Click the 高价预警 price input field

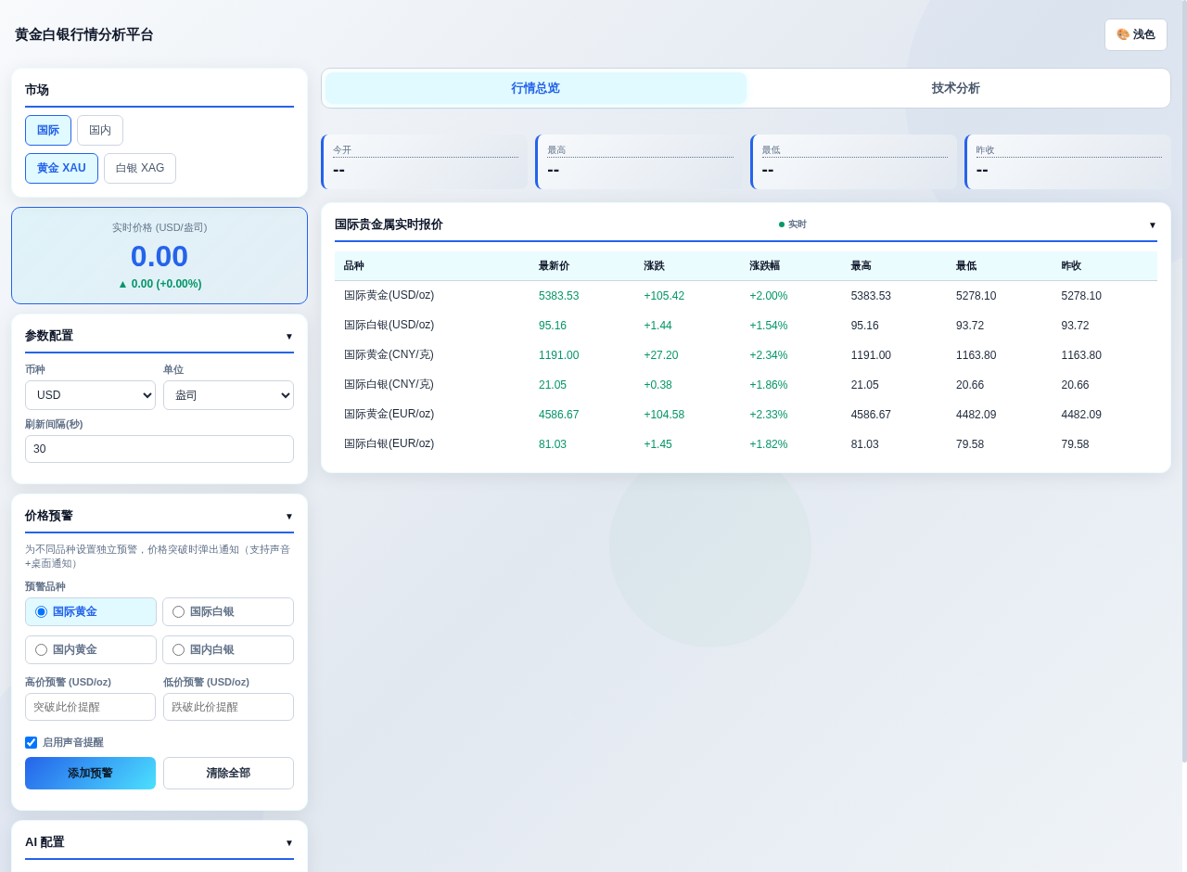[90, 707]
